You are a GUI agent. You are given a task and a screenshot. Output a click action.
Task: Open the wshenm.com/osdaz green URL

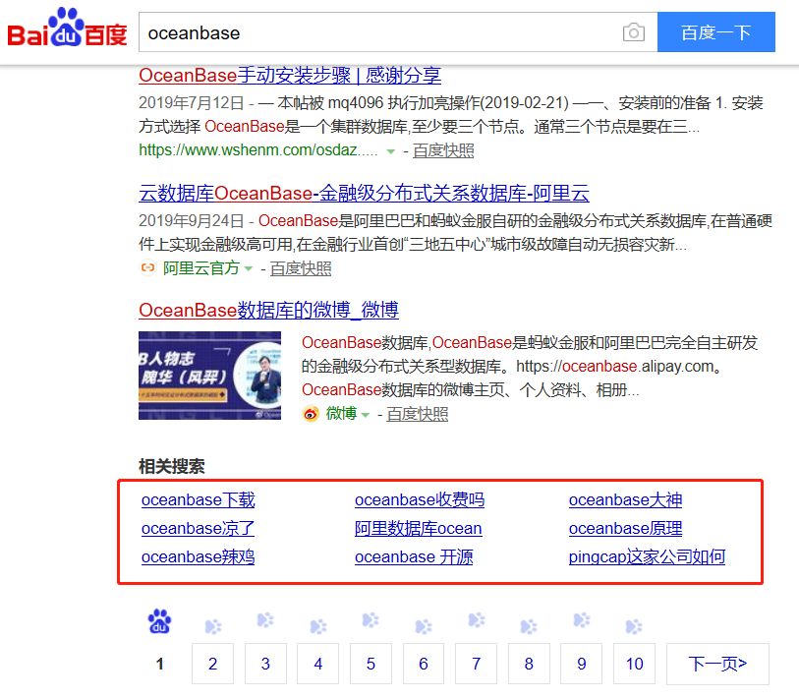click(x=258, y=149)
